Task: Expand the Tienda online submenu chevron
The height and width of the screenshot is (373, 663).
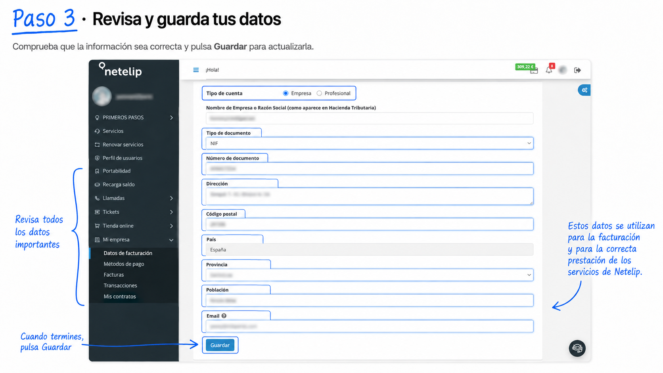Action: click(171, 226)
